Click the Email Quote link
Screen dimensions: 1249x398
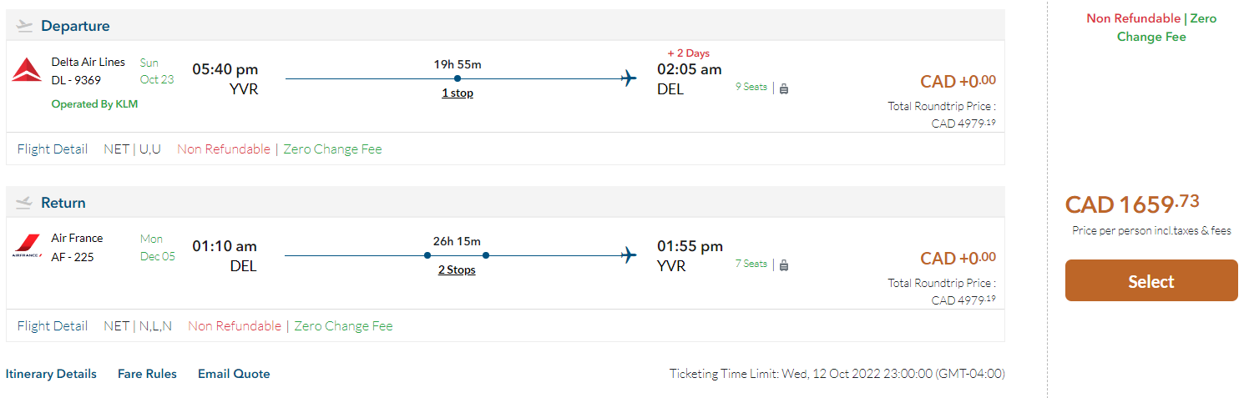234,374
